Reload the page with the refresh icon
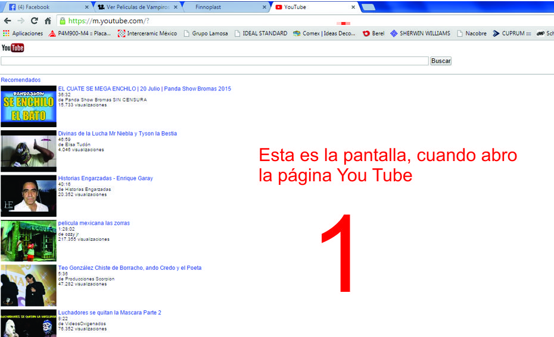The height and width of the screenshot is (337, 554). point(35,21)
